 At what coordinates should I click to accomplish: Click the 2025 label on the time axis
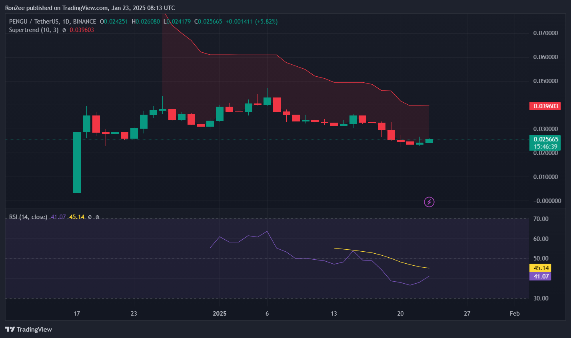click(x=219, y=314)
